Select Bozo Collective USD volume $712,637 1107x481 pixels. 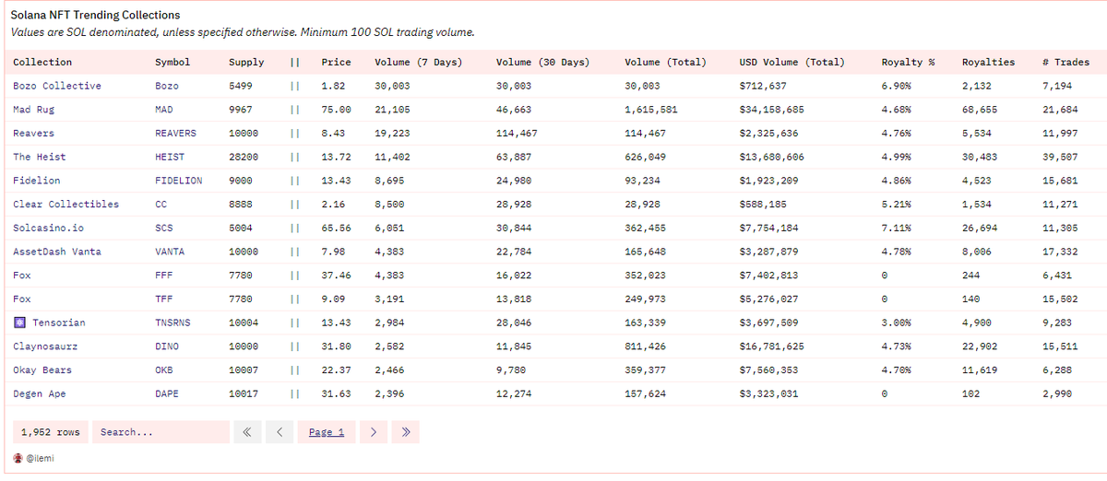click(x=763, y=86)
